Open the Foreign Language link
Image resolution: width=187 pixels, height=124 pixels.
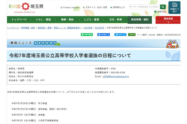[x=70, y=8]
